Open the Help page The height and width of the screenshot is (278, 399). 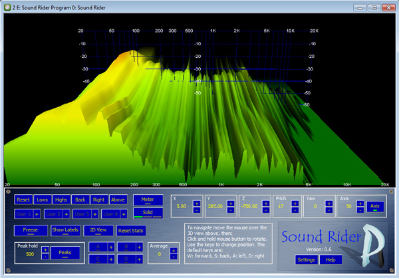click(331, 259)
